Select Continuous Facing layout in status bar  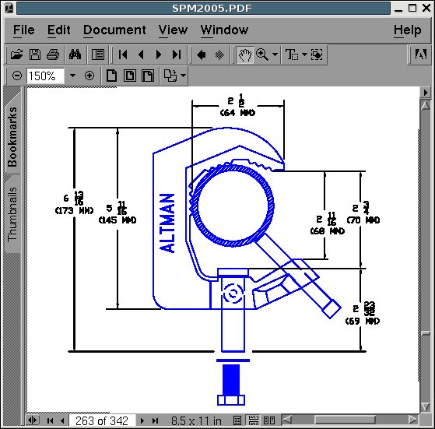point(268,420)
